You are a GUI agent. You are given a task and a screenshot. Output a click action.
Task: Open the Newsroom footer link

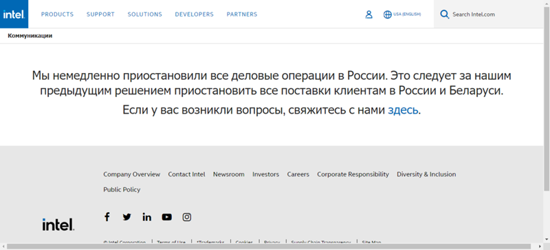pos(229,174)
